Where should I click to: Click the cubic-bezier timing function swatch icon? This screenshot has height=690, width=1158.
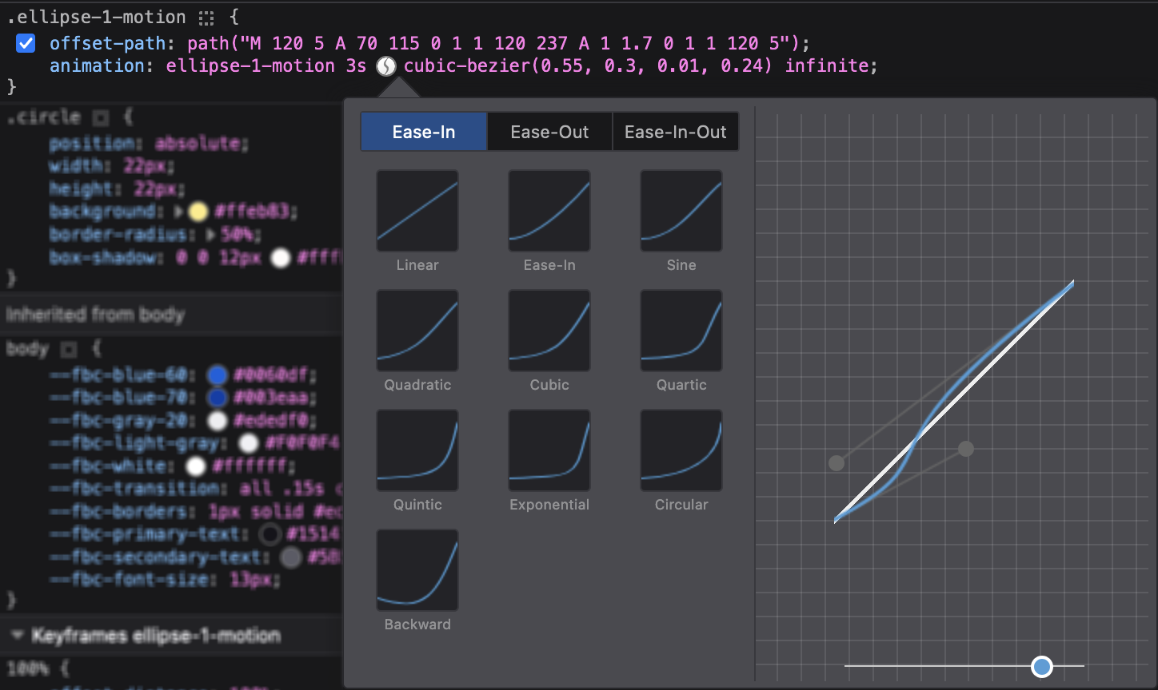click(385, 65)
